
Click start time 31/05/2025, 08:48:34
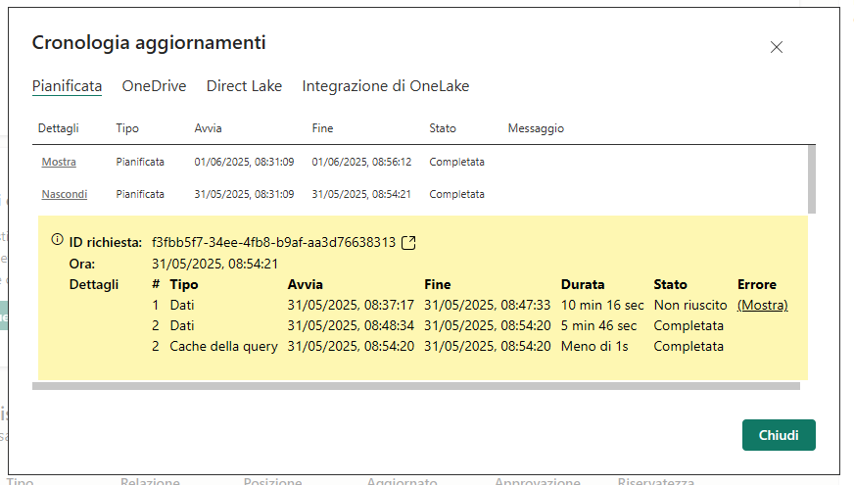click(x=351, y=326)
